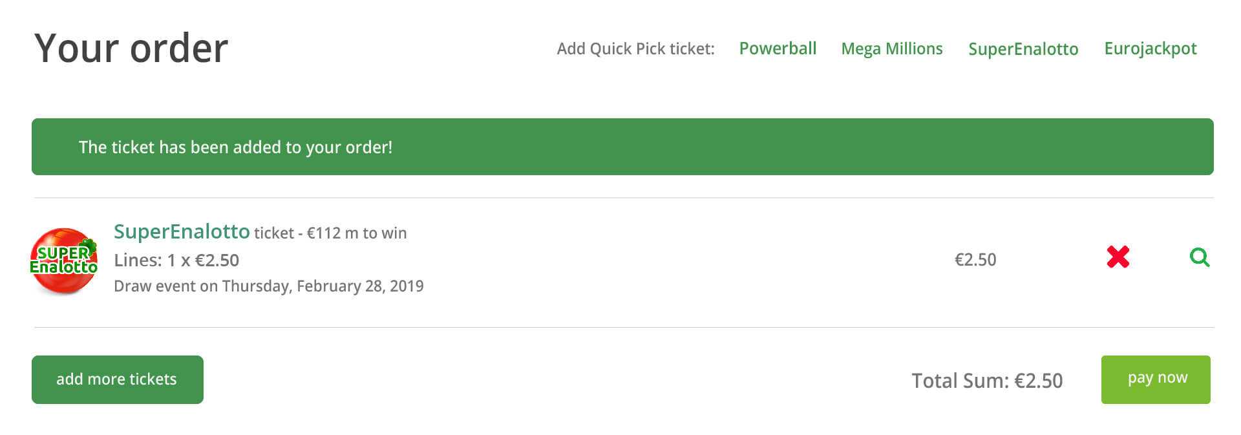The image size is (1241, 435).
Task: Click the Total Sum €2.50 text
Action: tap(987, 381)
